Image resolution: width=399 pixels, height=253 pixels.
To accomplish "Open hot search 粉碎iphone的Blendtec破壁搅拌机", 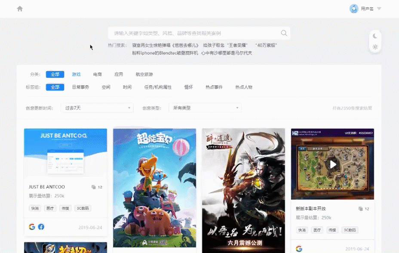I will 165,53.
